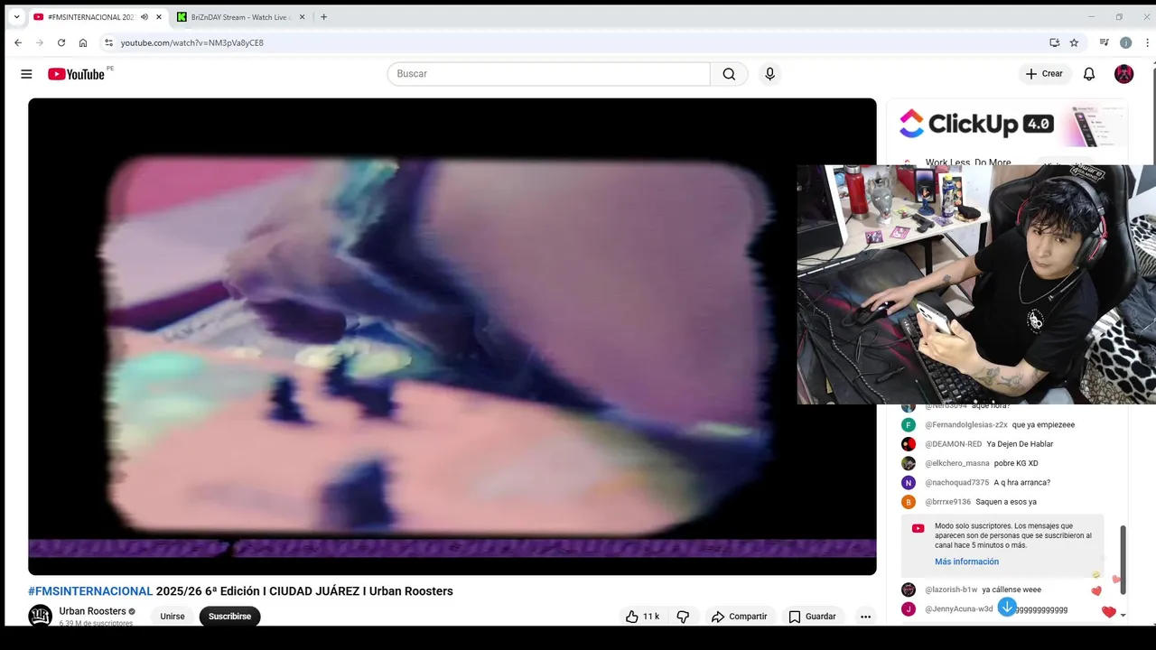
Task: Click the Crear button
Action: (1044, 74)
